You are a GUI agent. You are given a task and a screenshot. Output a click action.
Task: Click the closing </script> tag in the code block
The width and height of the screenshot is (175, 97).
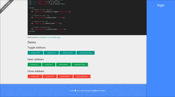coord(32,31)
